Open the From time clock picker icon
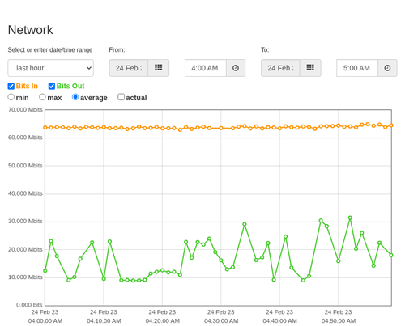Screen dimensions: 405x326 pos(236,68)
